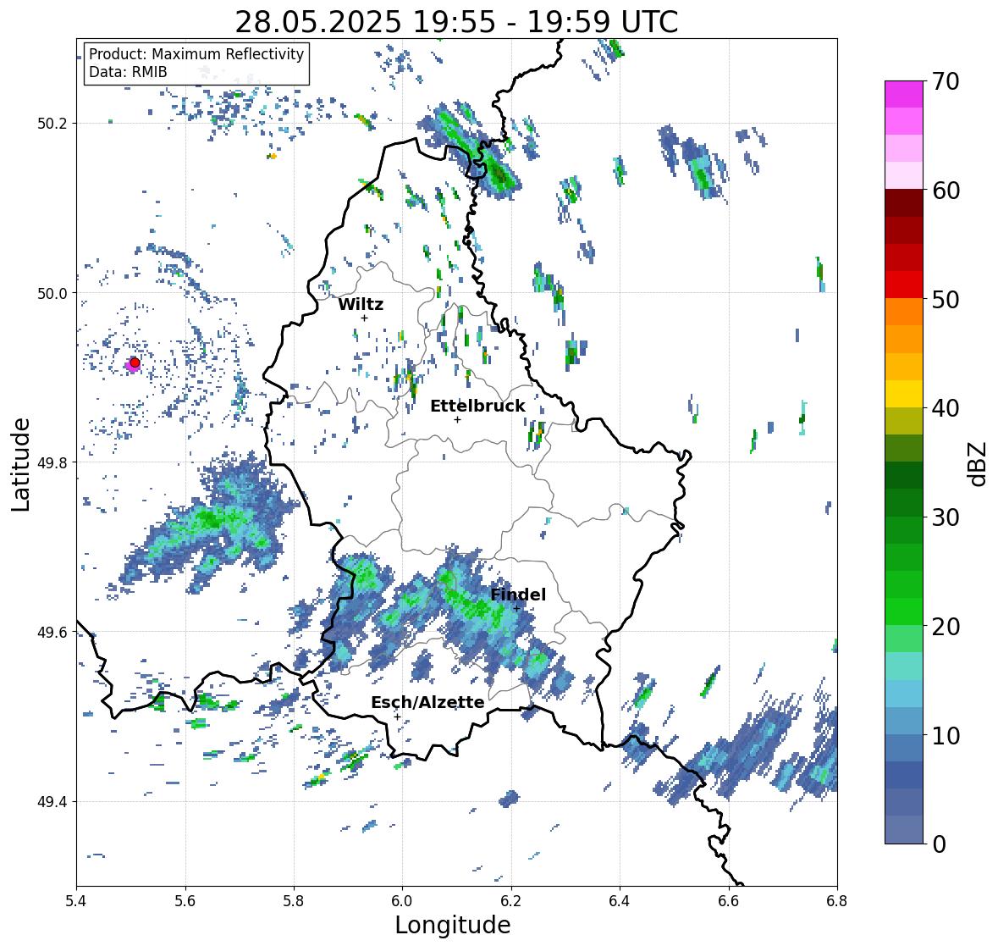
Task: Click the 6.8 longitude tick label
Action: click(837, 901)
